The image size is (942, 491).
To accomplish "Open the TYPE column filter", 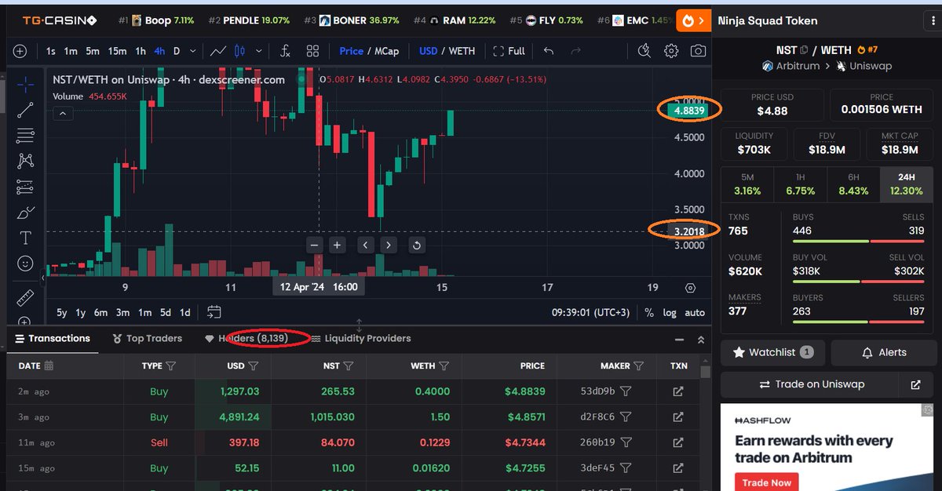I will tap(171, 366).
